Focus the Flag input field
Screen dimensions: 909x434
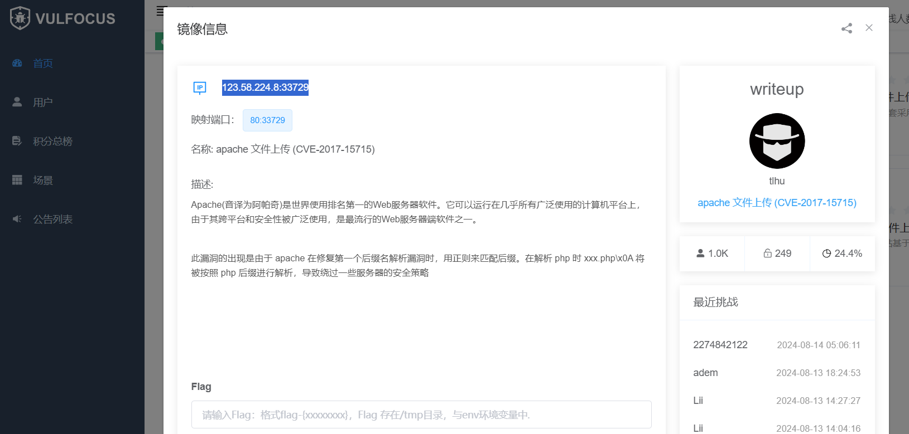pos(421,415)
